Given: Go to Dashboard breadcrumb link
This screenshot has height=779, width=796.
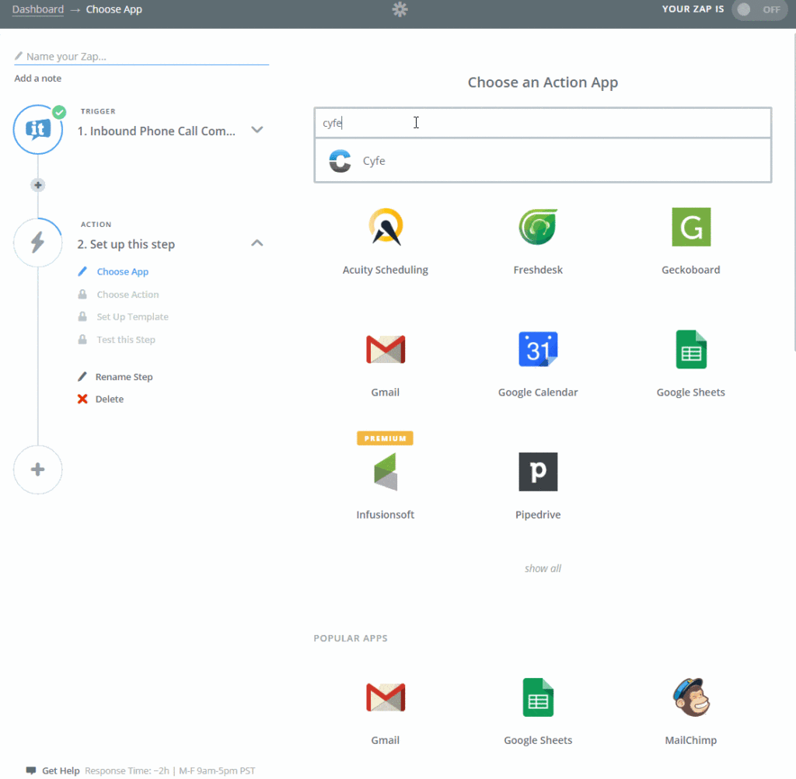Looking at the screenshot, I should point(38,9).
